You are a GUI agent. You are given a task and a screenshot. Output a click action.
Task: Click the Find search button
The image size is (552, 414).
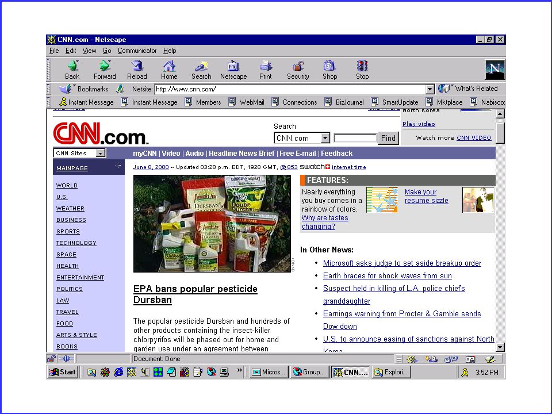pos(388,138)
